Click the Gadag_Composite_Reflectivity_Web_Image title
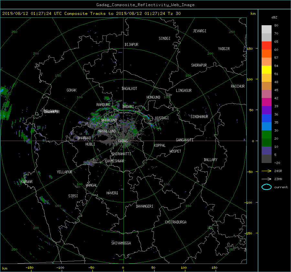Screen dimensions: 291x272 [x=145, y=5]
